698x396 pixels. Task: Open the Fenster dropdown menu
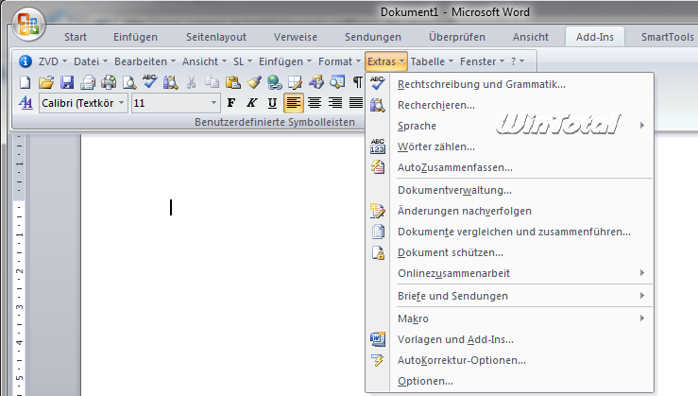click(x=483, y=61)
